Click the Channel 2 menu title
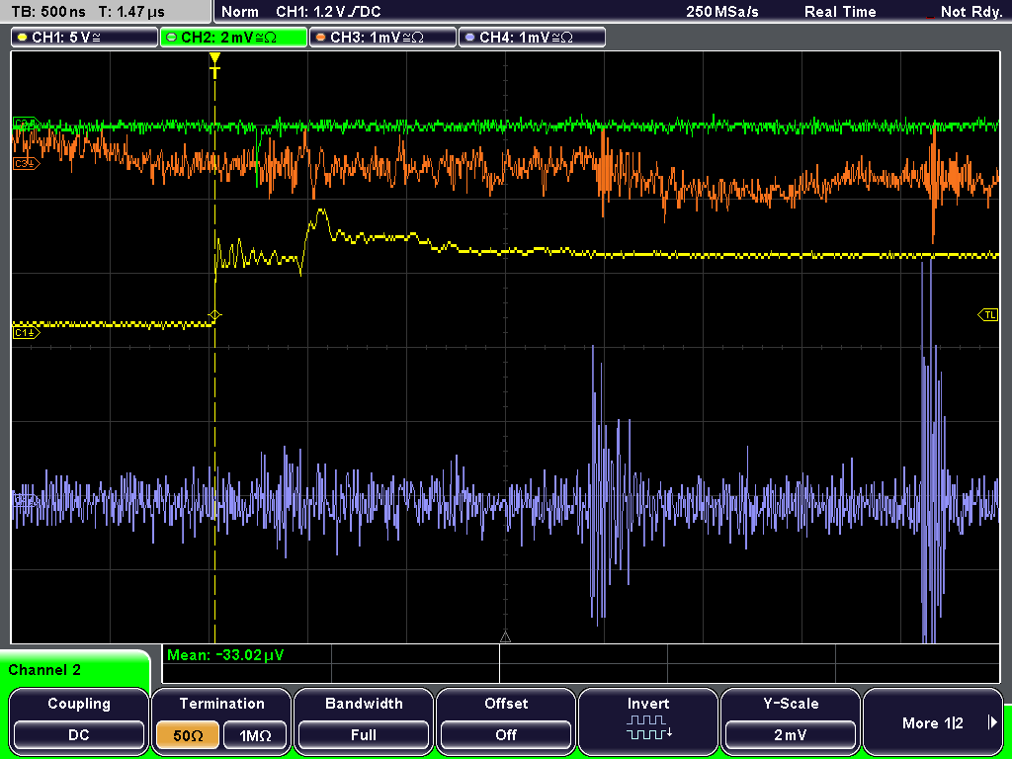This screenshot has width=1012, height=759. [x=44, y=670]
